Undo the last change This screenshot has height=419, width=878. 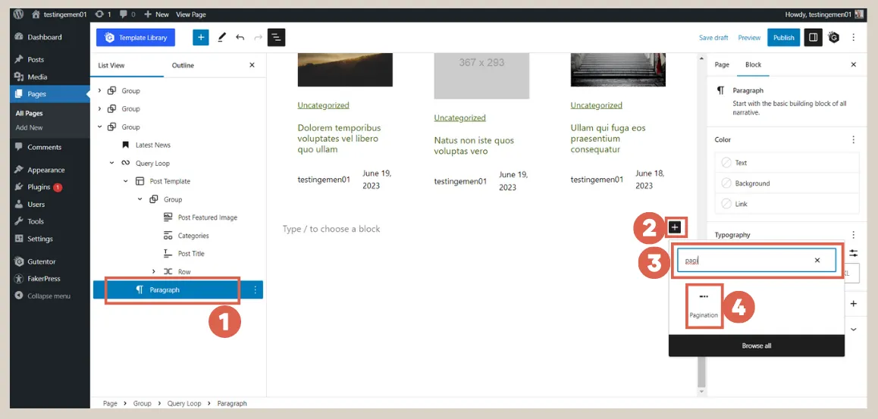[x=240, y=37]
